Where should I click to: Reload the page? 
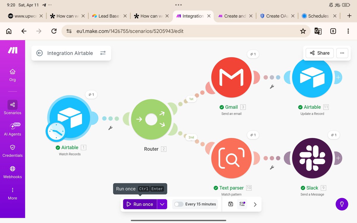click(54, 31)
